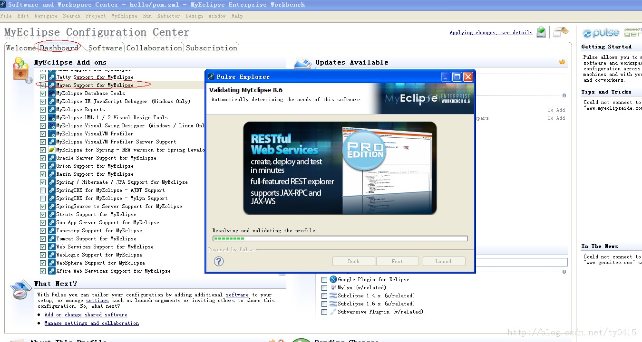
Task: Switch to the Welcome tab
Action: click(x=21, y=48)
